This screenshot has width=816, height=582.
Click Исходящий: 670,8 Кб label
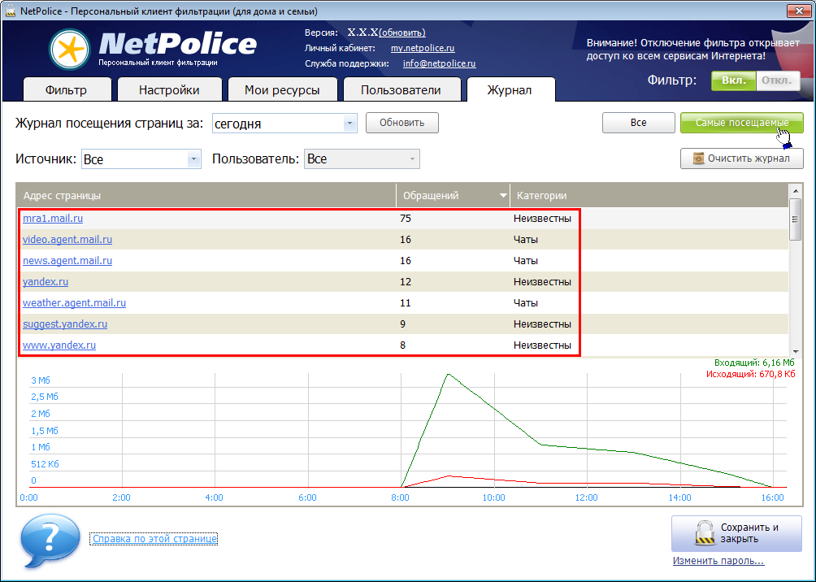coord(750,374)
